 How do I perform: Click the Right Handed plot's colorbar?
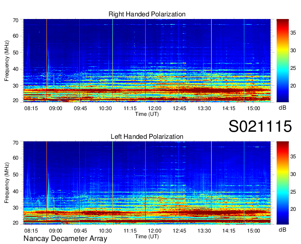coord(282,61)
